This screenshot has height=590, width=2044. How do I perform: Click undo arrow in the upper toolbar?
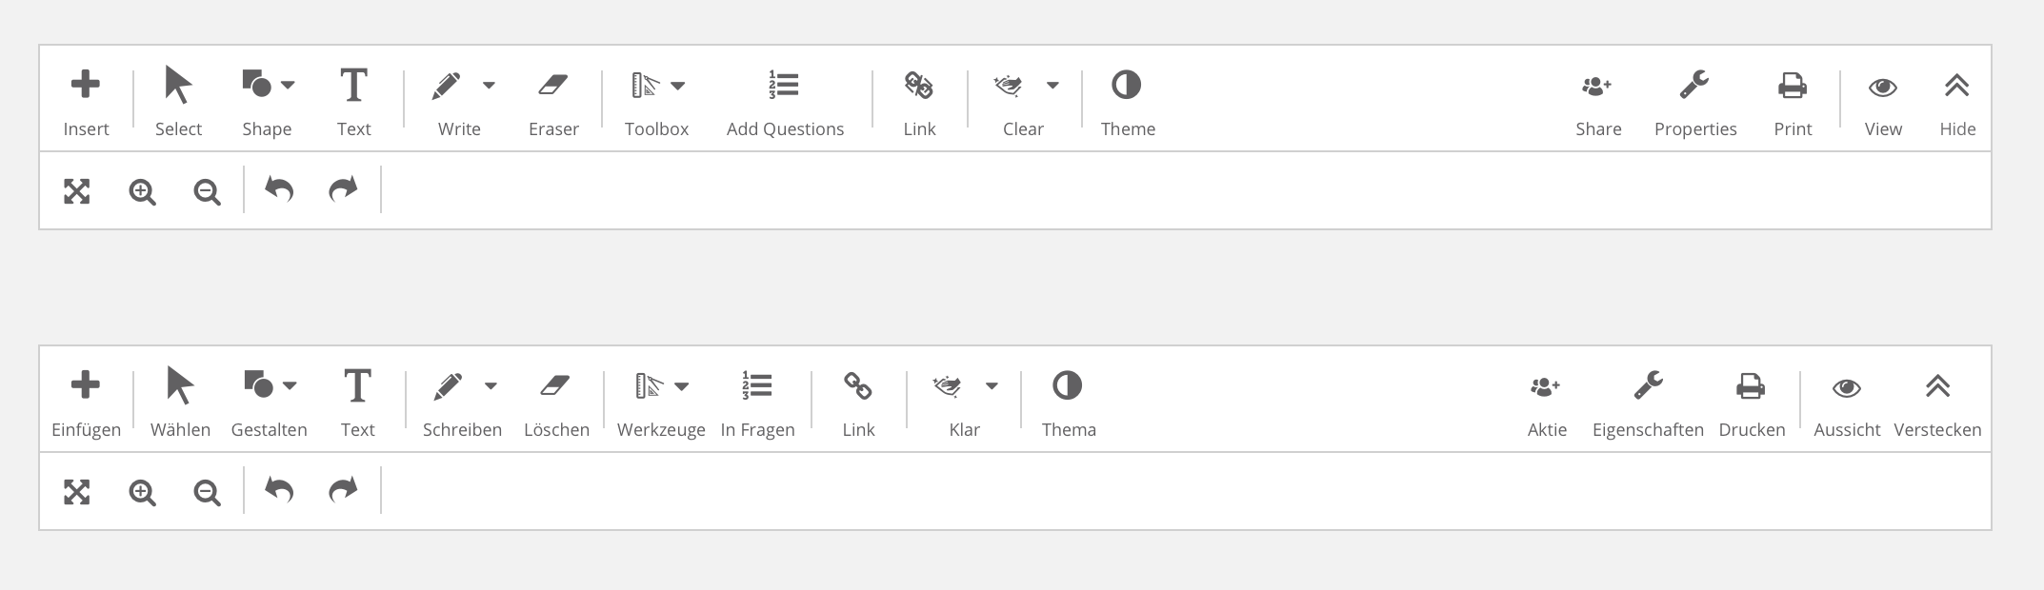(279, 190)
